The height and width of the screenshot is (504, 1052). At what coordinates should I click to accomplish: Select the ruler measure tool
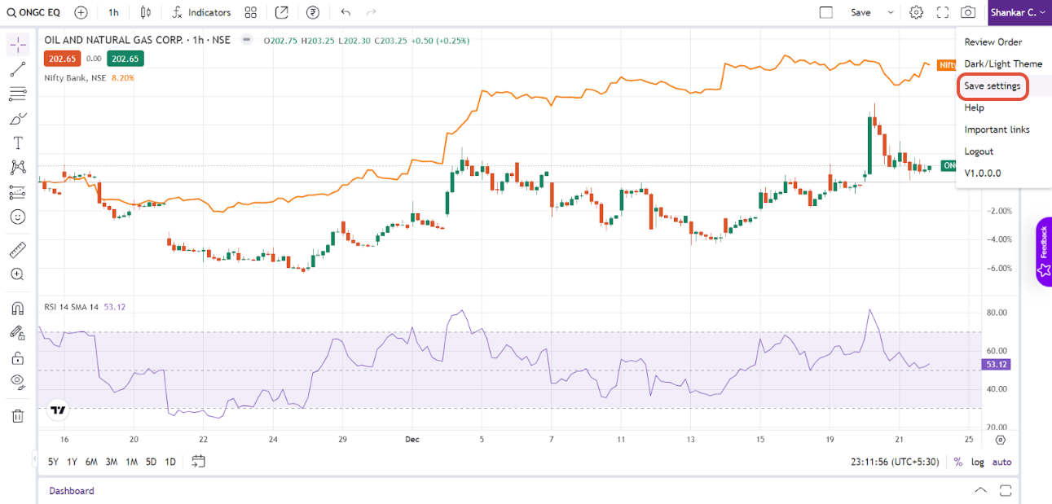pyautogui.click(x=17, y=249)
